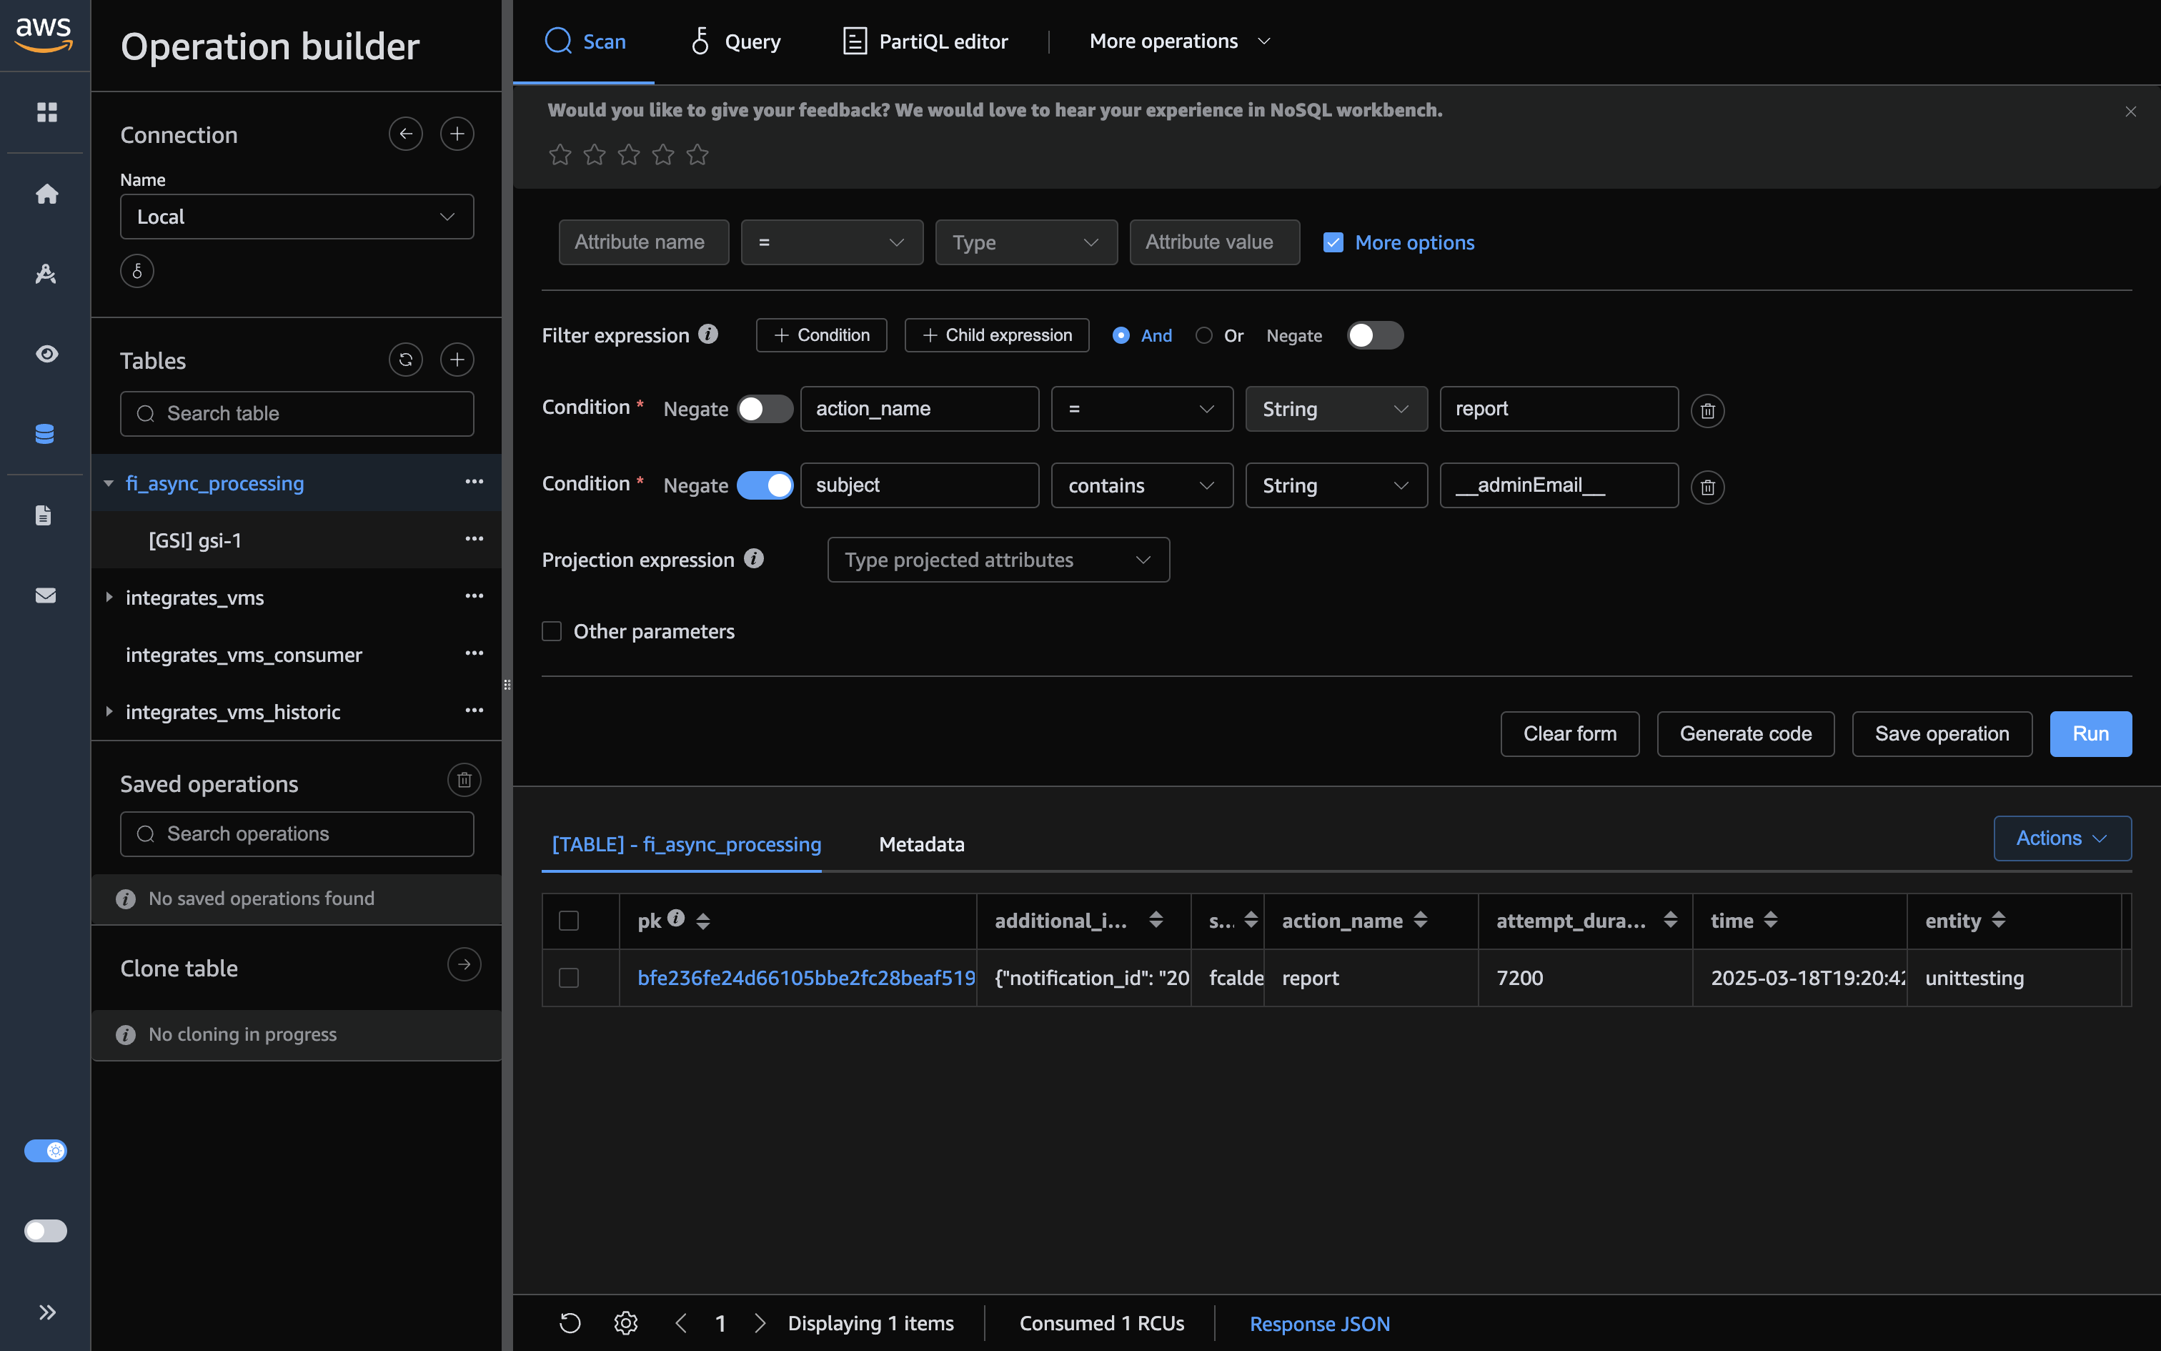Go to Home via sidebar house icon
The height and width of the screenshot is (1351, 2161).
[x=46, y=193]
